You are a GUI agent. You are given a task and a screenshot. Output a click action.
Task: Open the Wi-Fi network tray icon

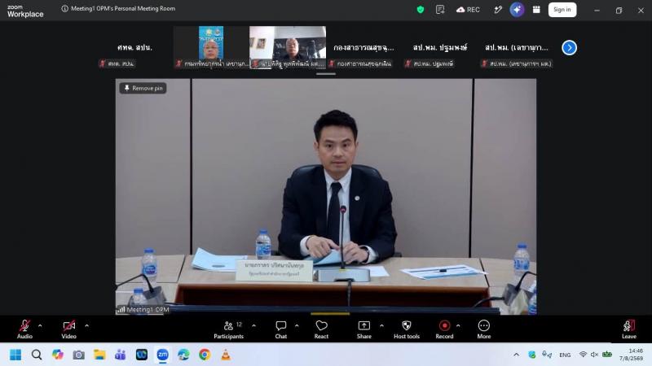point(583,355)
